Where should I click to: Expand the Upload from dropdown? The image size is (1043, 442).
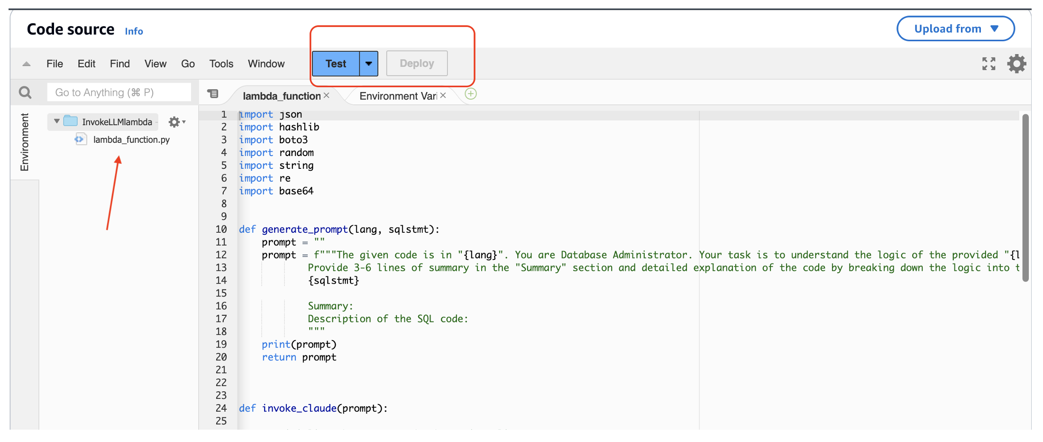click(956, 29)
